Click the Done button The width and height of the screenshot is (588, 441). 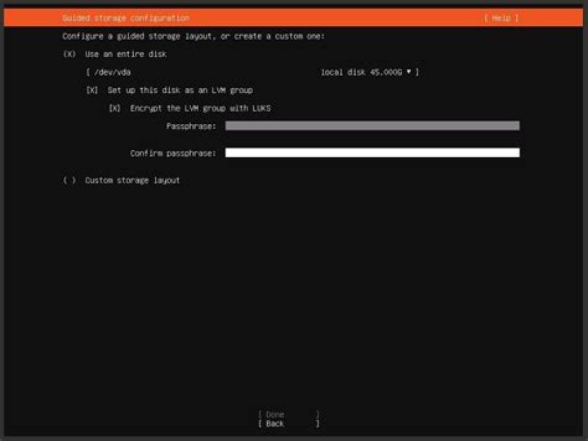point(289,414)
